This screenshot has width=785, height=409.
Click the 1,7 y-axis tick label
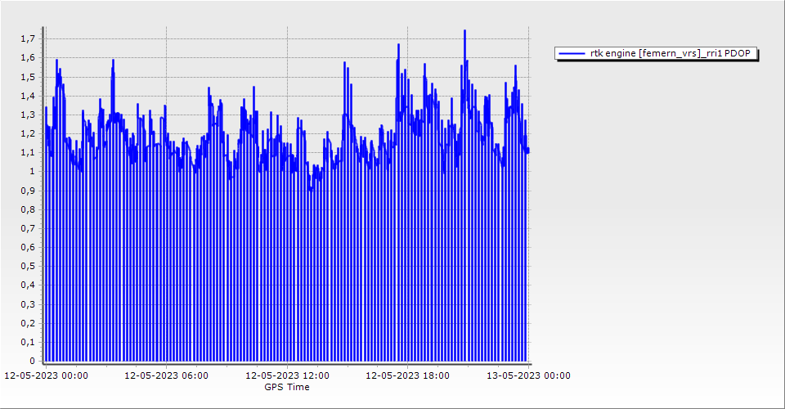tap(28, 38)
